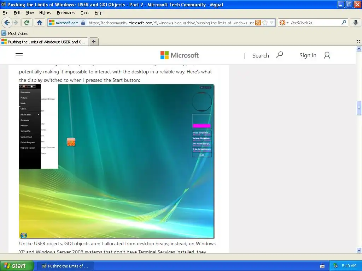Click the page header magnifier search icon
The width and height of the screenshot is (362, 271).
pyautogui.click(x=280, y=55)
